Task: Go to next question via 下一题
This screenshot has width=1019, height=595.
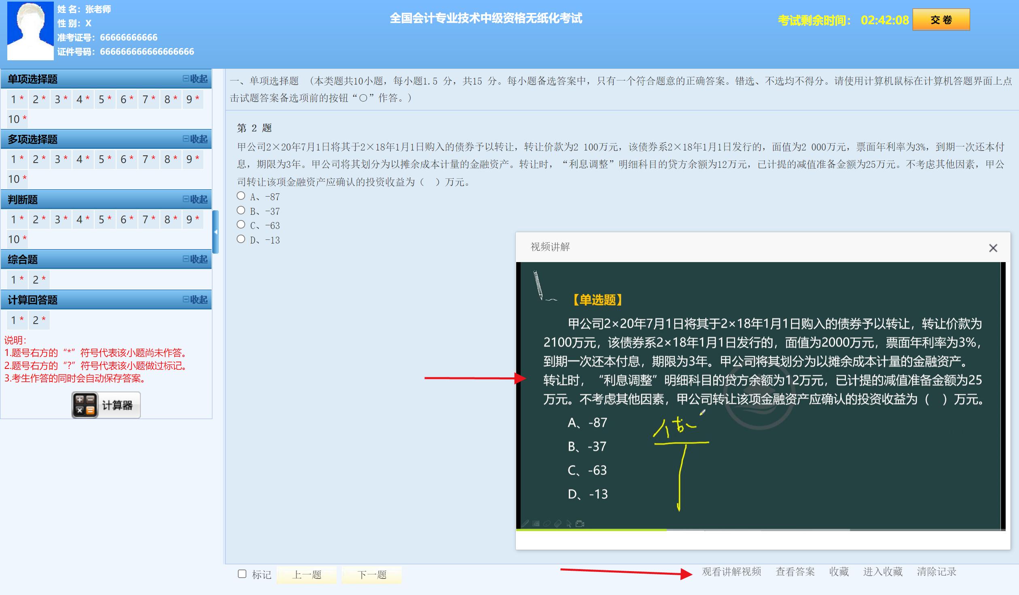Action: (371, 574)
